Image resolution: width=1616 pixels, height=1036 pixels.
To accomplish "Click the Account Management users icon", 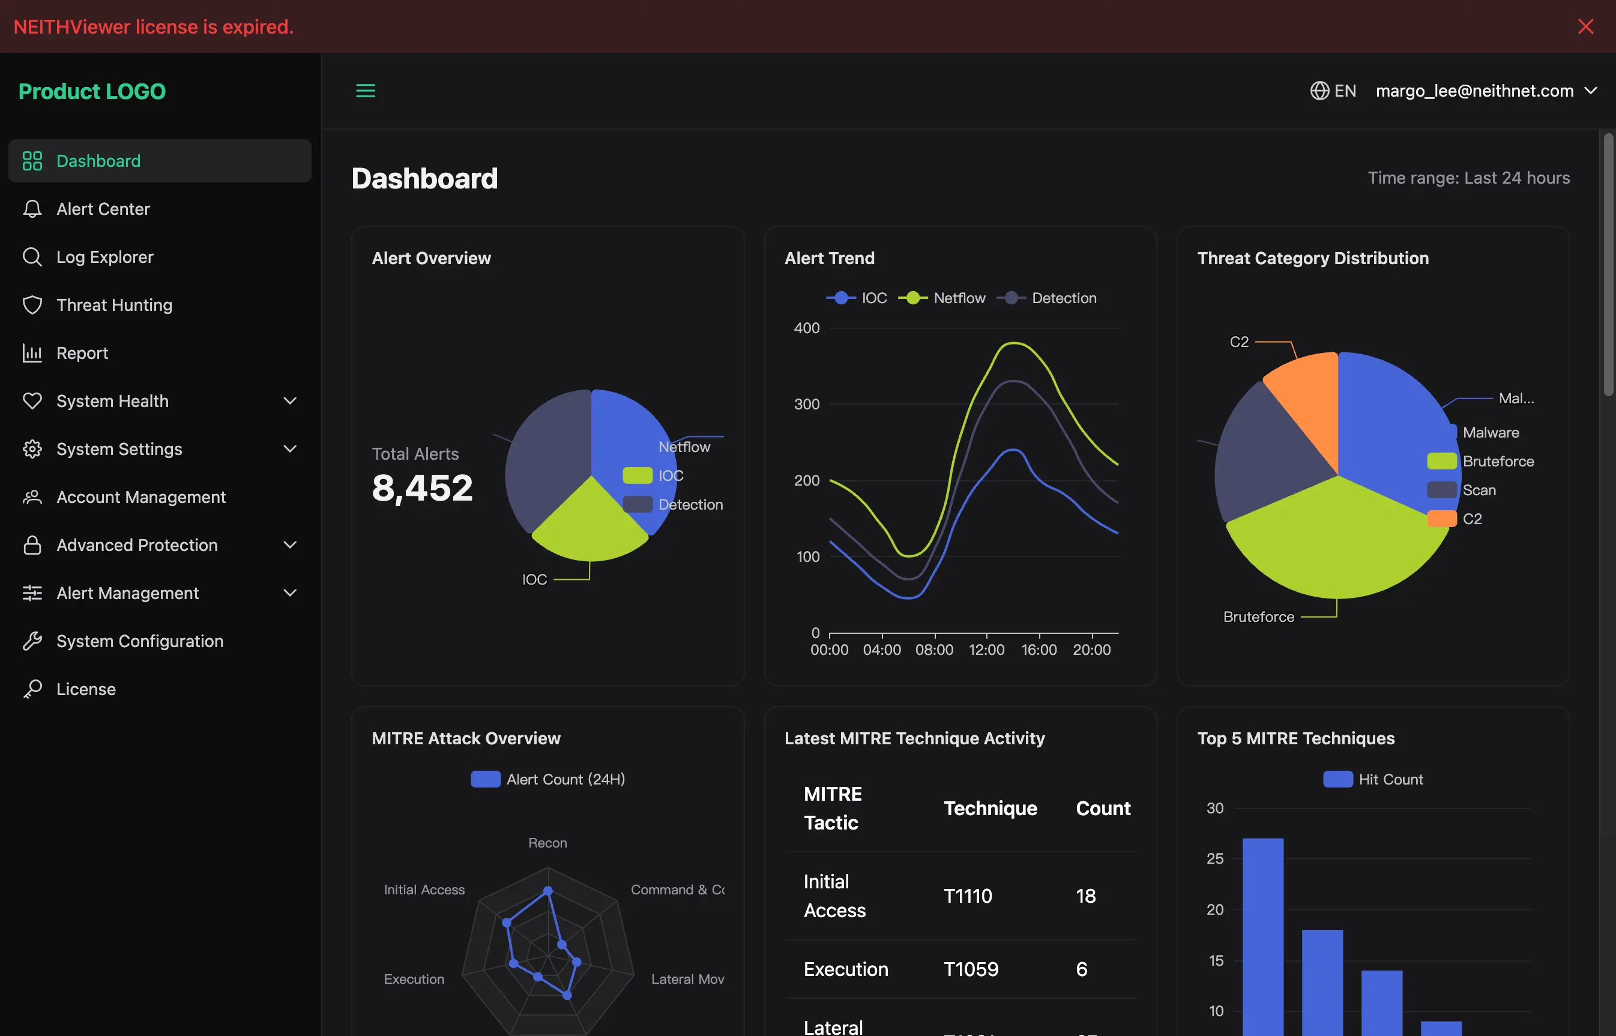I will pyautogui.click(x=32, y=497).
